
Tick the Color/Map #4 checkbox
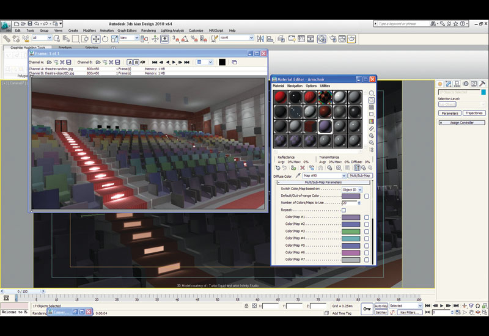367,238
